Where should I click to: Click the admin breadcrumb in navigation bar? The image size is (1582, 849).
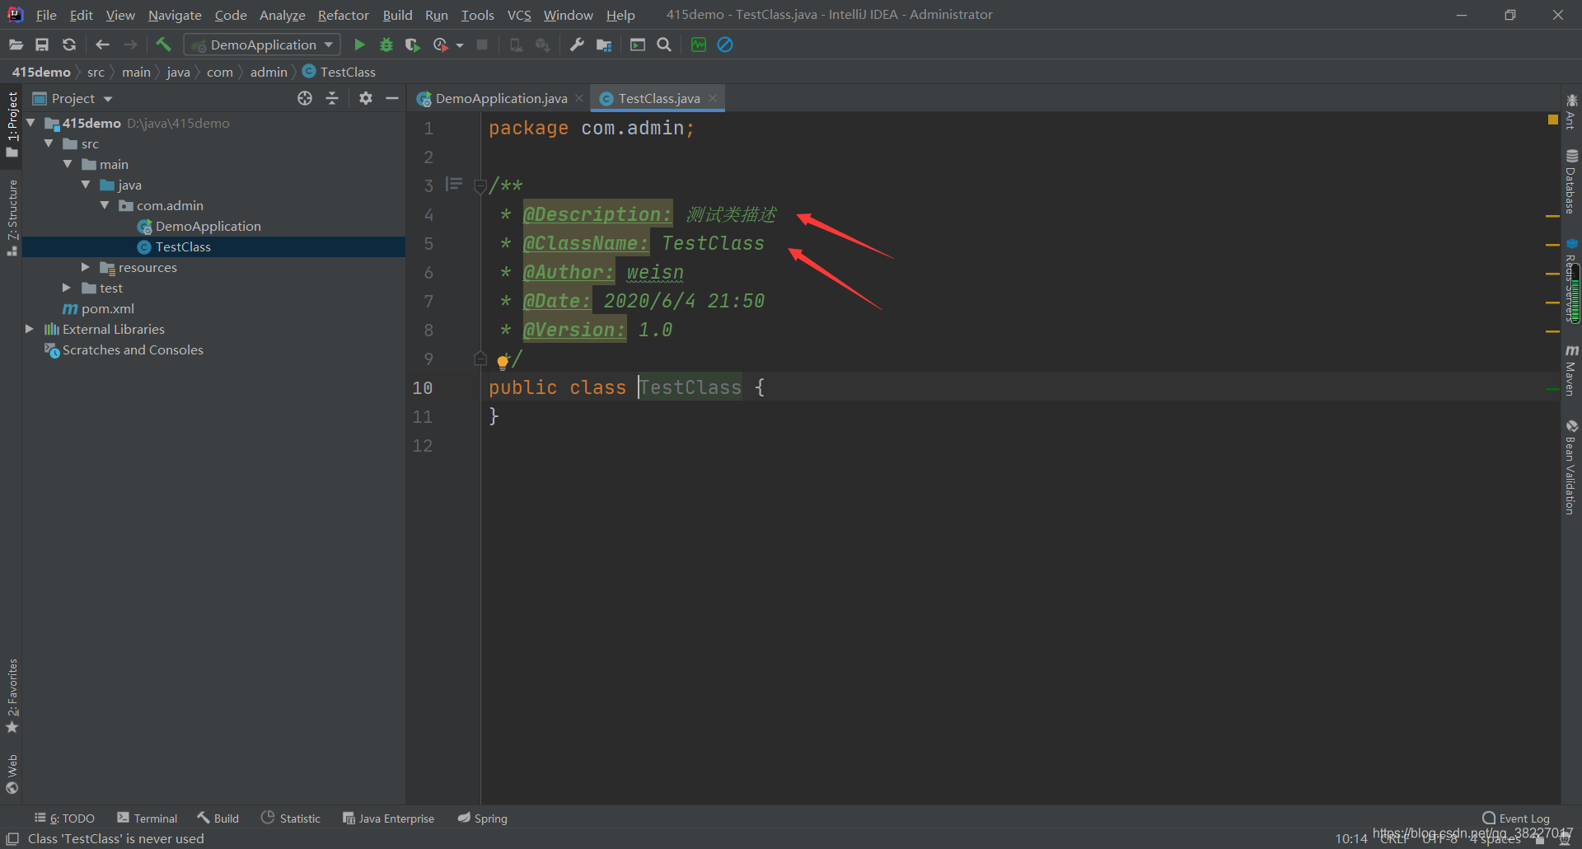coord(269,72)
